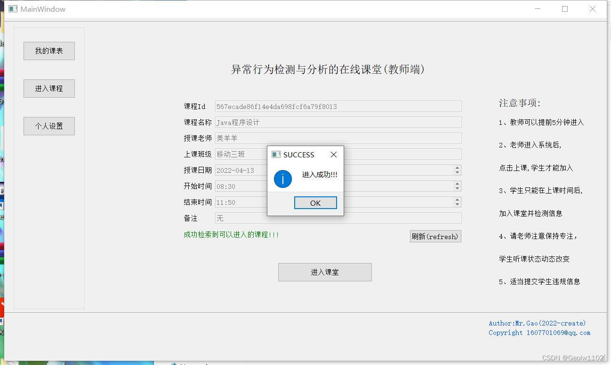Click the 进入课堂 button
This screenshot has width=611, height=365.
pos(325,272)
